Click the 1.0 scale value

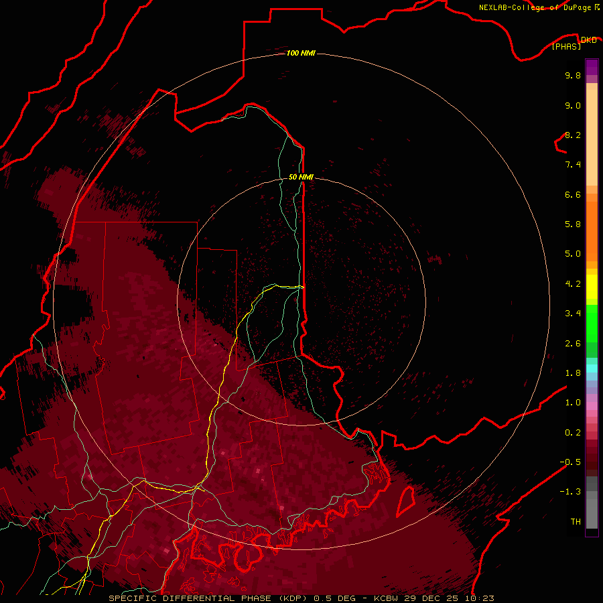pos(573,403)
